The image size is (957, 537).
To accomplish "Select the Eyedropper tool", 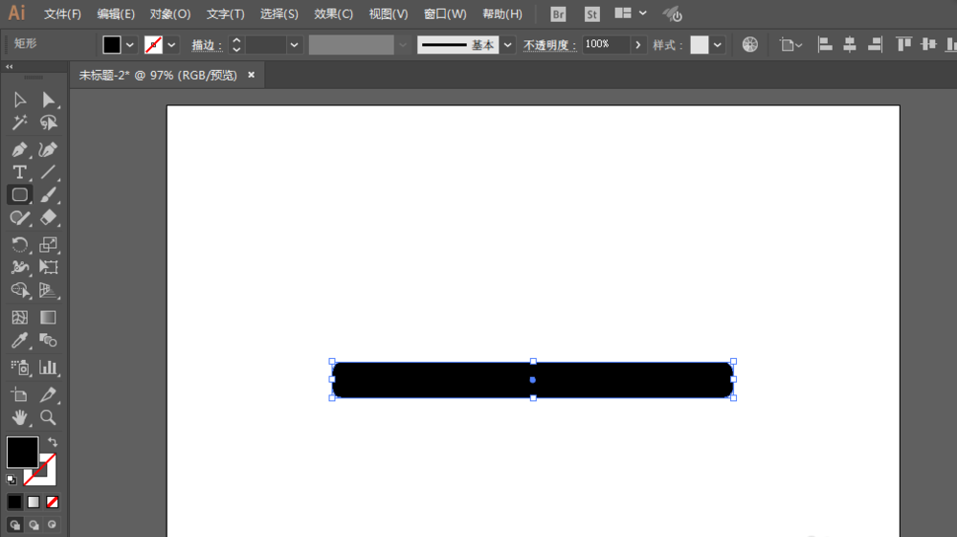I will [x=19, y=340].
